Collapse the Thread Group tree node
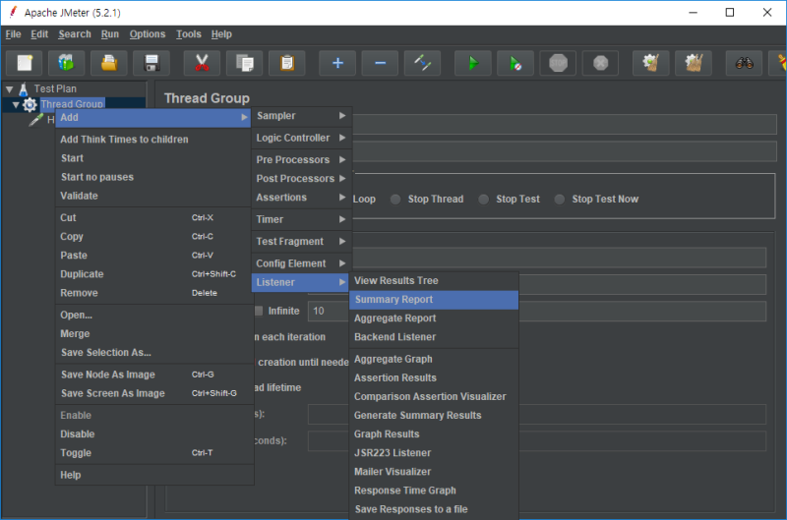787x520 pixels. (x=16, y=105)
